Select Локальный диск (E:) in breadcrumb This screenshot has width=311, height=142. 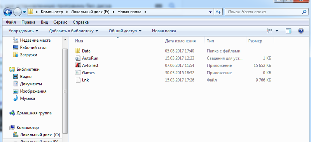(x=90, y=12)
